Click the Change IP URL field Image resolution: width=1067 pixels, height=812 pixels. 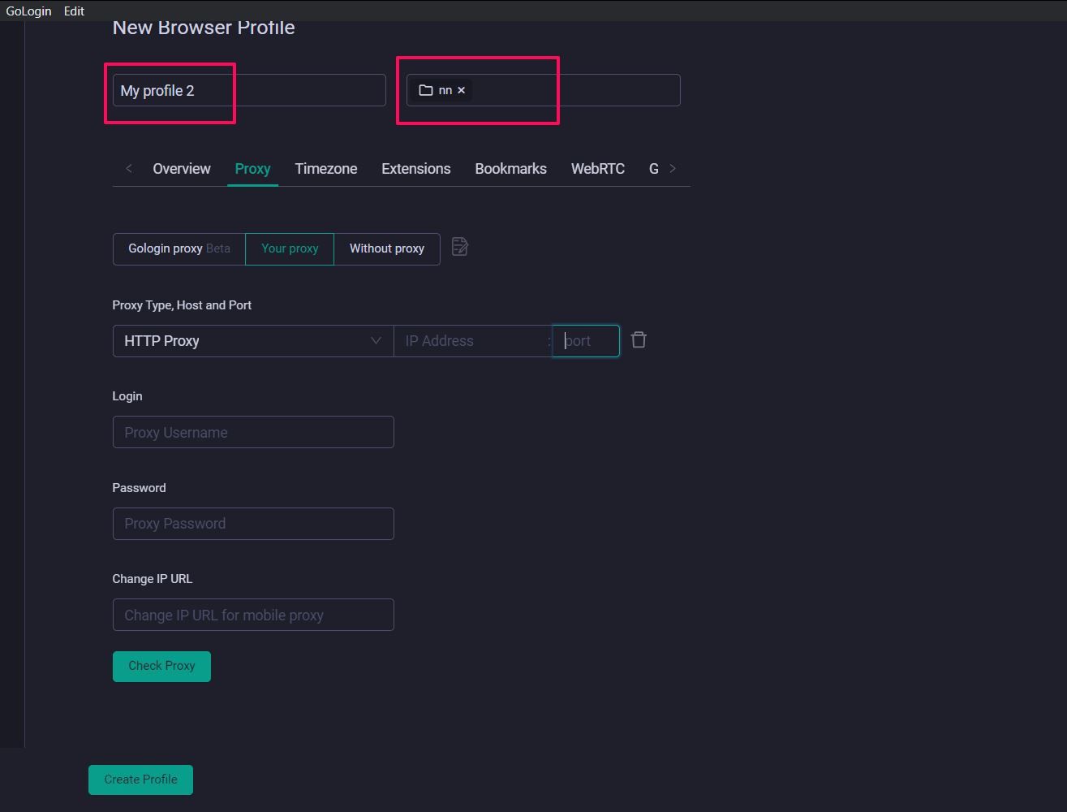coord(253,615)
